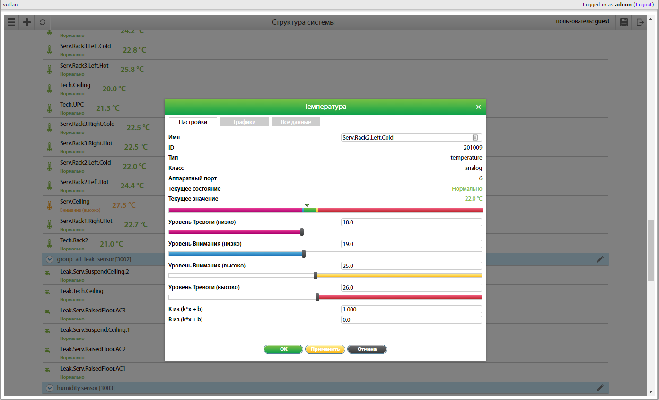Open the hamburger menu icon
Image resolution: width=659 pixels, height=400 pixels.
[x=11, y=22]
